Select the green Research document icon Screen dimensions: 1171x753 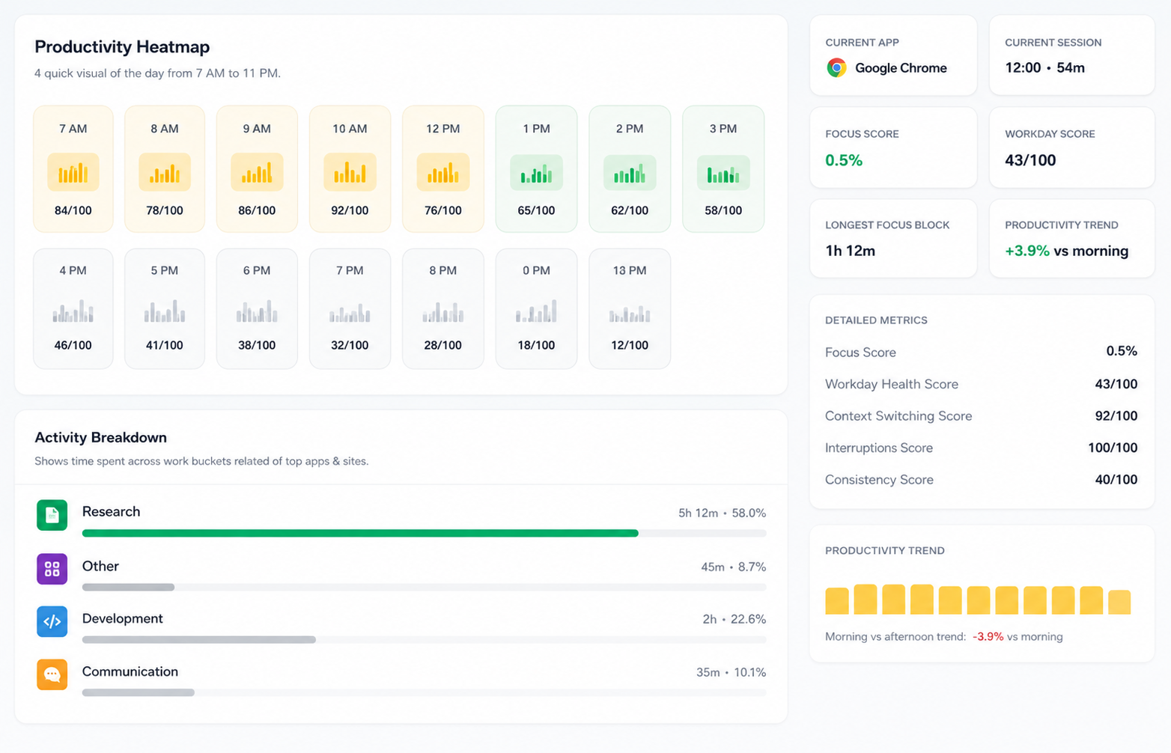point(52,515)
